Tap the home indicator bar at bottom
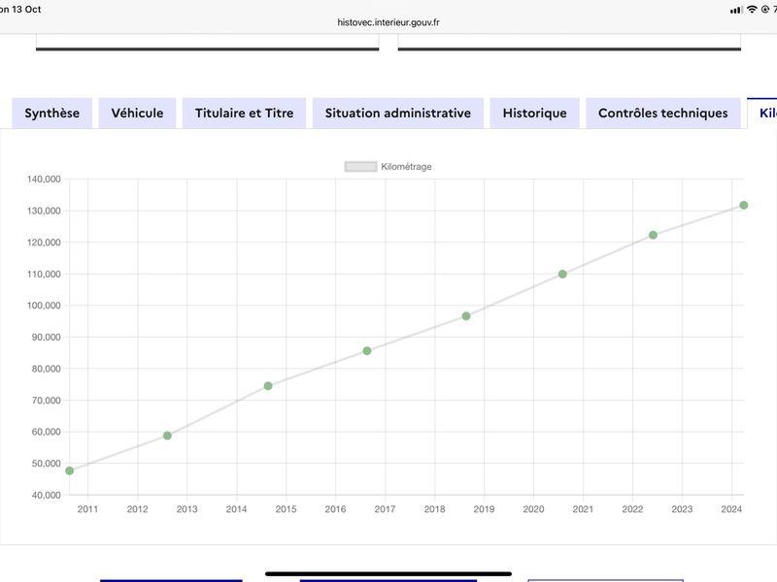The width and height of the screenshot is (777, 582). point(388,573)
